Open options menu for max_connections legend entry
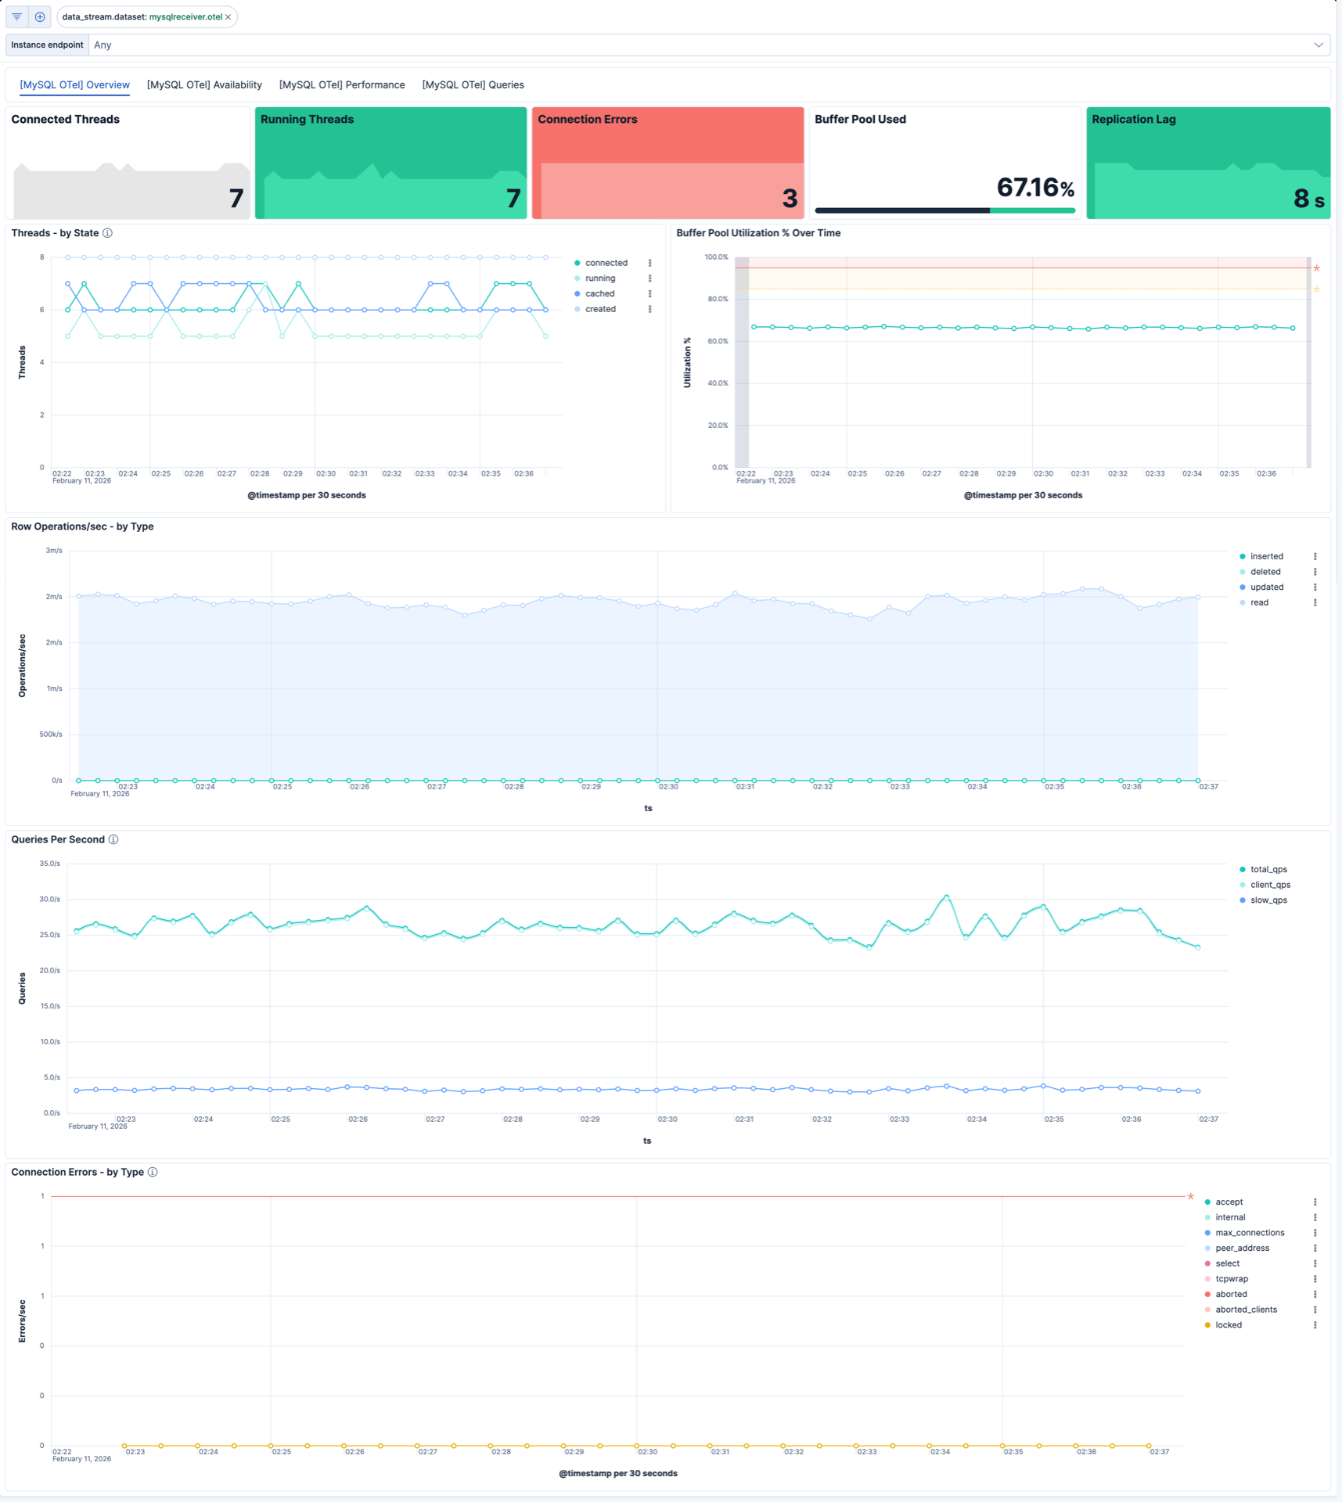 [1315, 1233]
